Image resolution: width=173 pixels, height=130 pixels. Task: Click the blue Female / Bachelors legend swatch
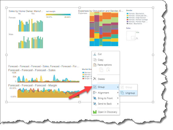[x=127, y=14]
